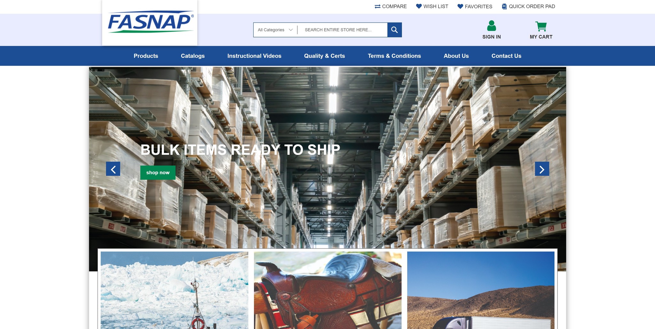This screenshot has width=655, height=329.
Task: Open the Quick Order Pad
Action: pos(528,6)
